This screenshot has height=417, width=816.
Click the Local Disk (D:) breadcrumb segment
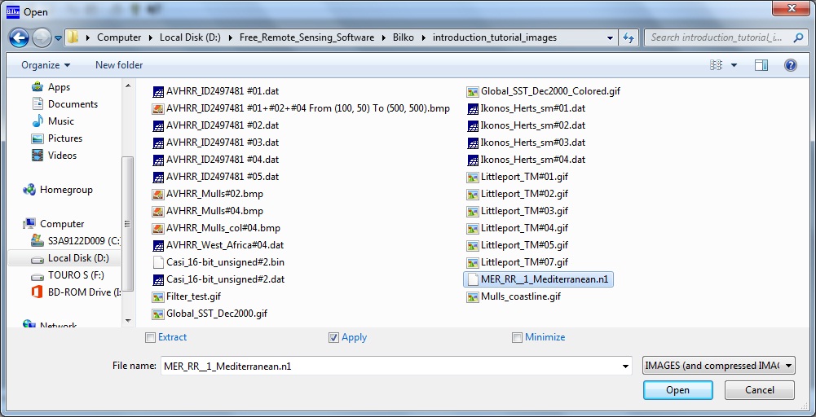point(190,37)
